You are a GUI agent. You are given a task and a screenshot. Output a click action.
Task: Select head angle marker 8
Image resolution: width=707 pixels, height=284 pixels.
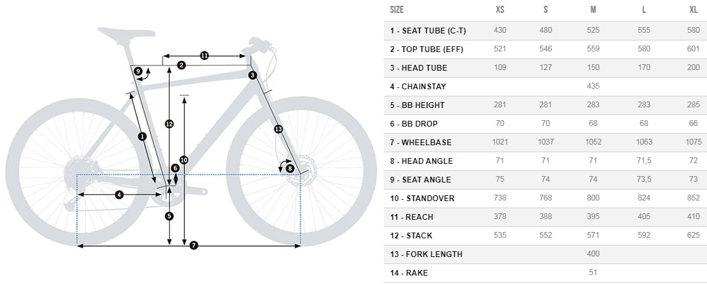click(x=290, y=168)
